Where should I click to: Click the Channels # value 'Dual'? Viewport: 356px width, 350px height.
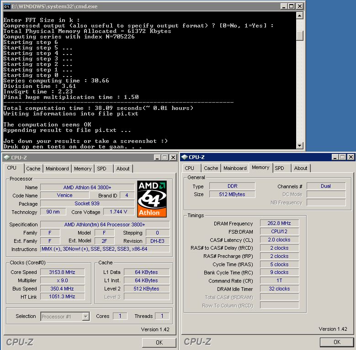(326, 186)
